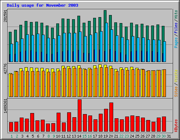180x140 pixels.
Task: Select day label 1 on the axis
Action: tap(12, 136)
